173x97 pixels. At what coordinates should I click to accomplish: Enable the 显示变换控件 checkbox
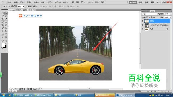pyautogui.click(x=27, y=6)
